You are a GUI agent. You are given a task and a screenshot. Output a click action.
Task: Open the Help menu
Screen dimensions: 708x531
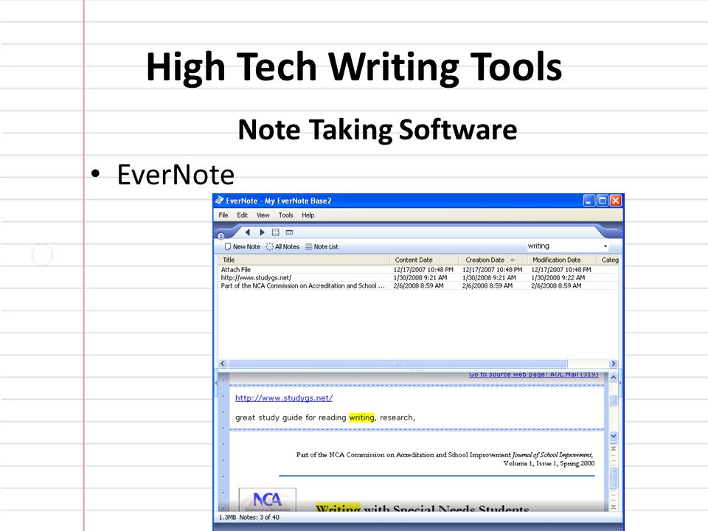pos(308,215)
